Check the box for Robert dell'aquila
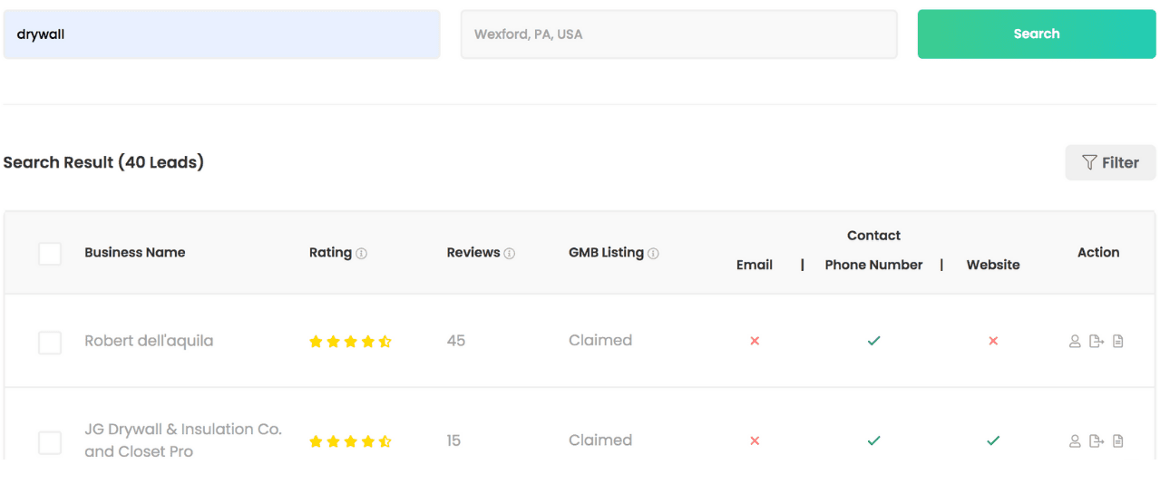 (x=50, y=343)
